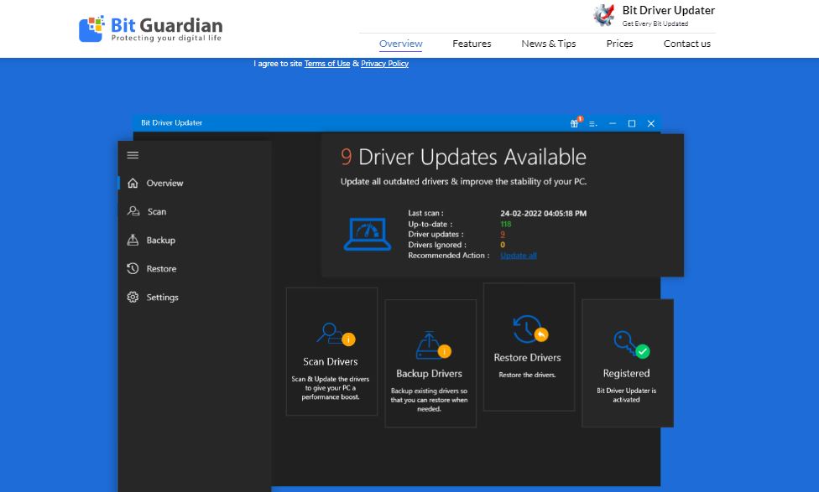Click the Backup Drivers card title
The width and height of the screenshot is (819, 492).
click(430, 374)
